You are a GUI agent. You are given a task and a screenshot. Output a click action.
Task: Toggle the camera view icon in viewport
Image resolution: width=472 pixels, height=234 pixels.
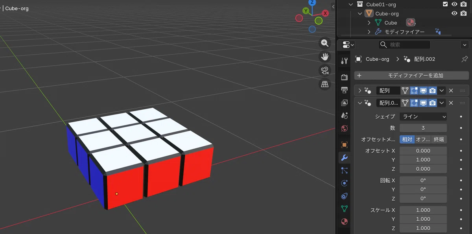(324, 70)
